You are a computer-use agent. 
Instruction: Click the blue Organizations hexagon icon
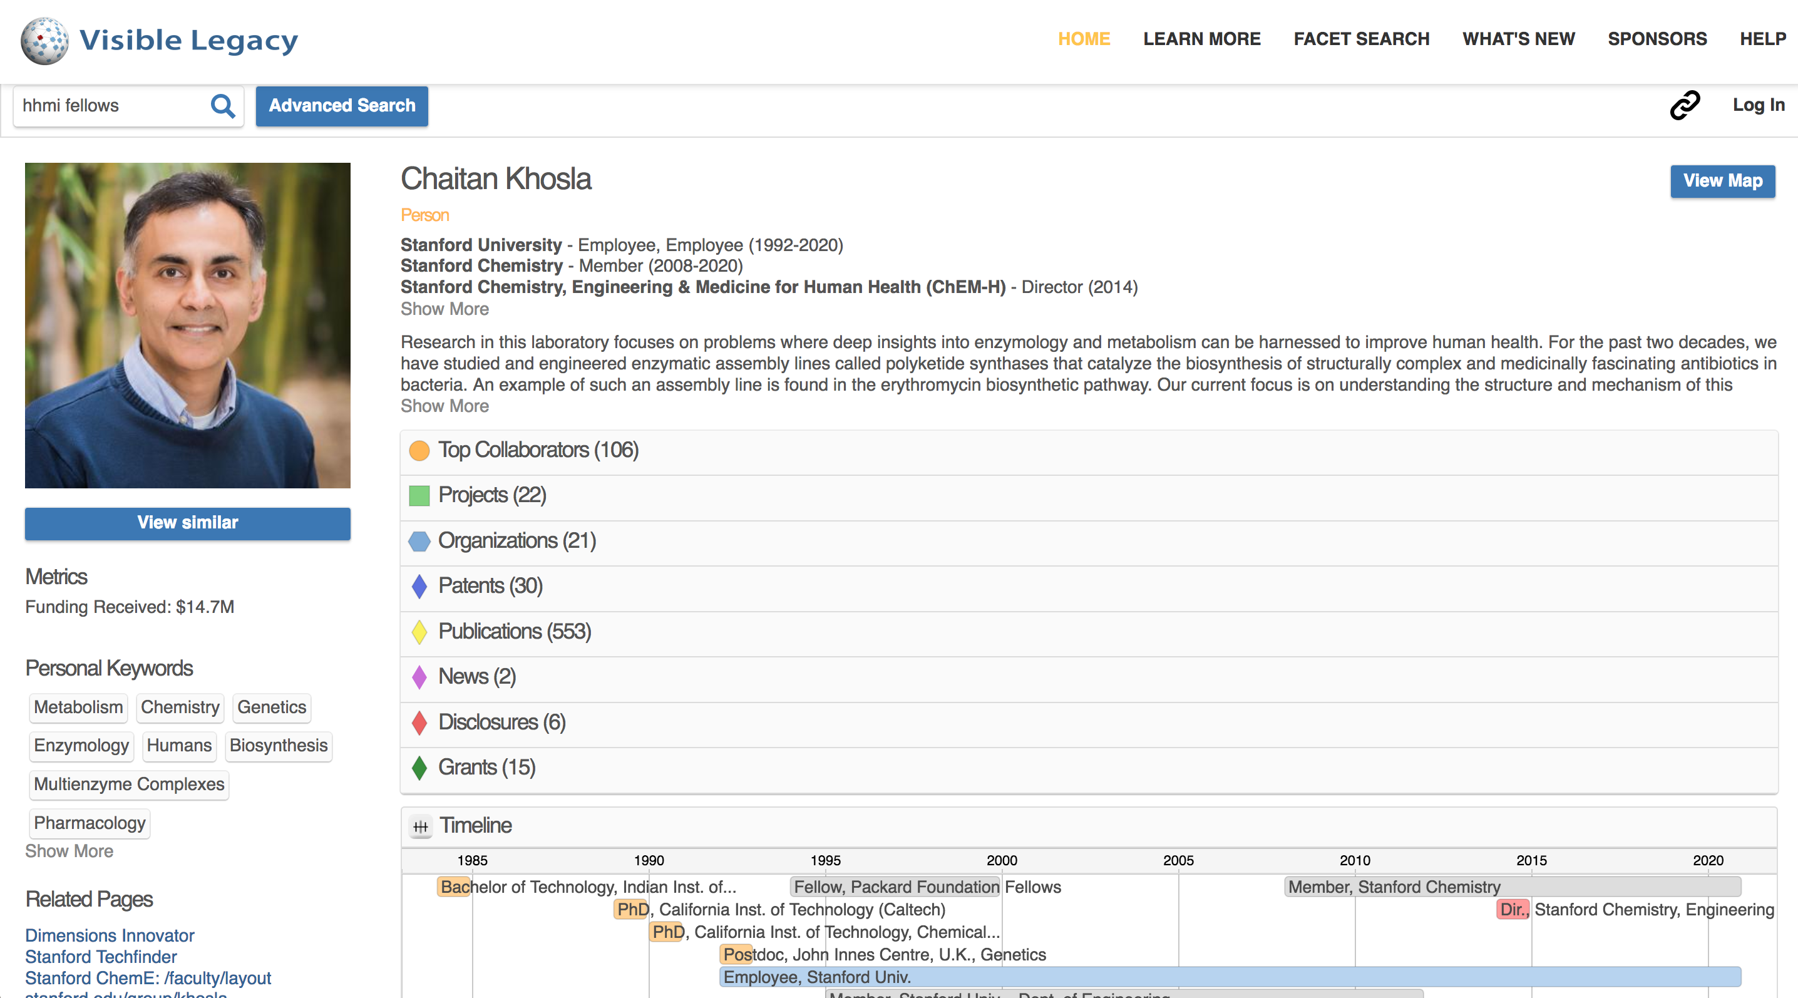pos(419,542)
